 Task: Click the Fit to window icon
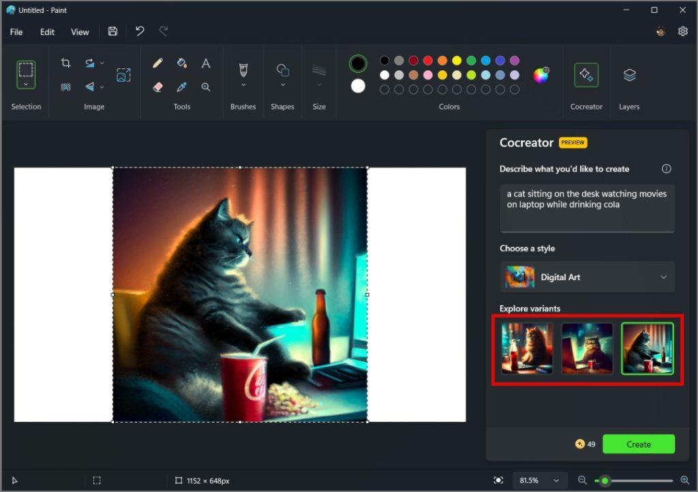coord(498,480)
